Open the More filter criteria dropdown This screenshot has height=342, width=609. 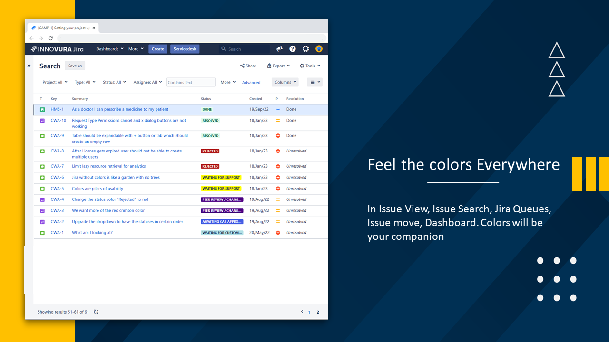[228, 82]
